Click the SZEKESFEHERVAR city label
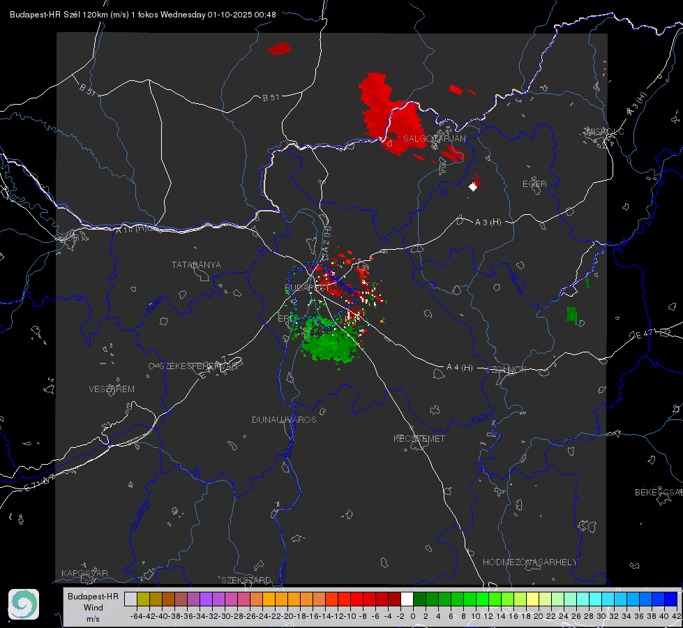This screenshot has height=628, width=683. click(198, 366)
